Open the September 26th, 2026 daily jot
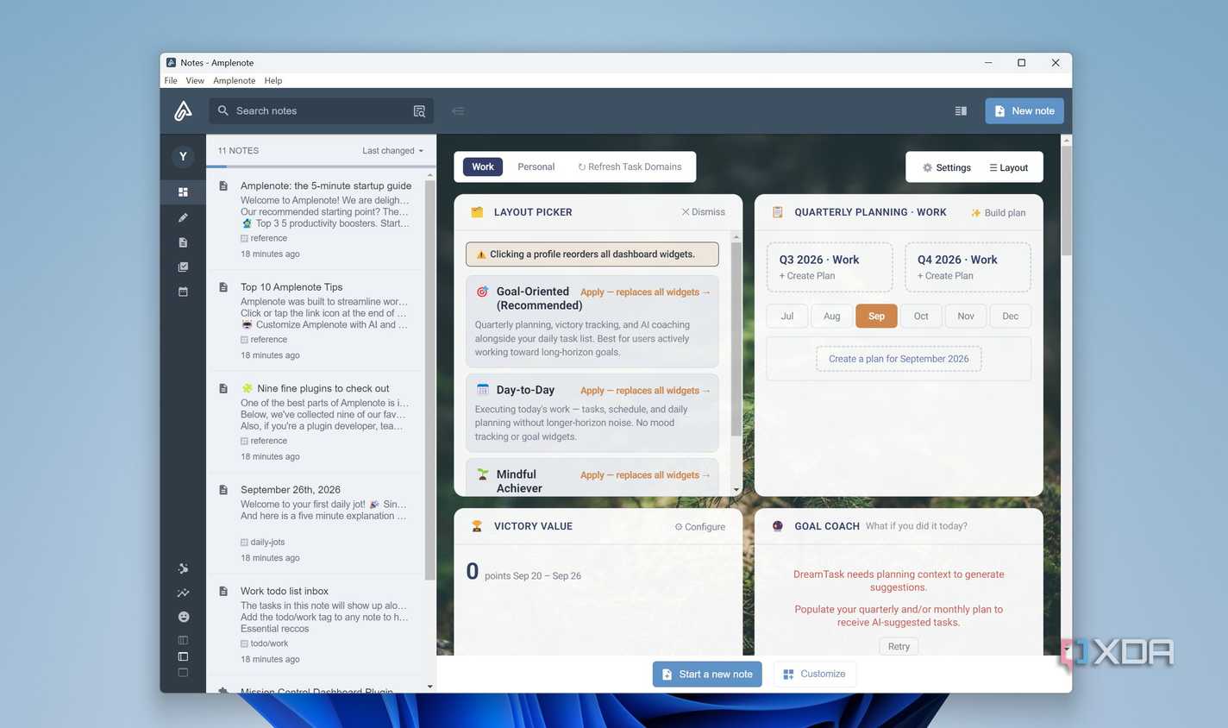 316,523
